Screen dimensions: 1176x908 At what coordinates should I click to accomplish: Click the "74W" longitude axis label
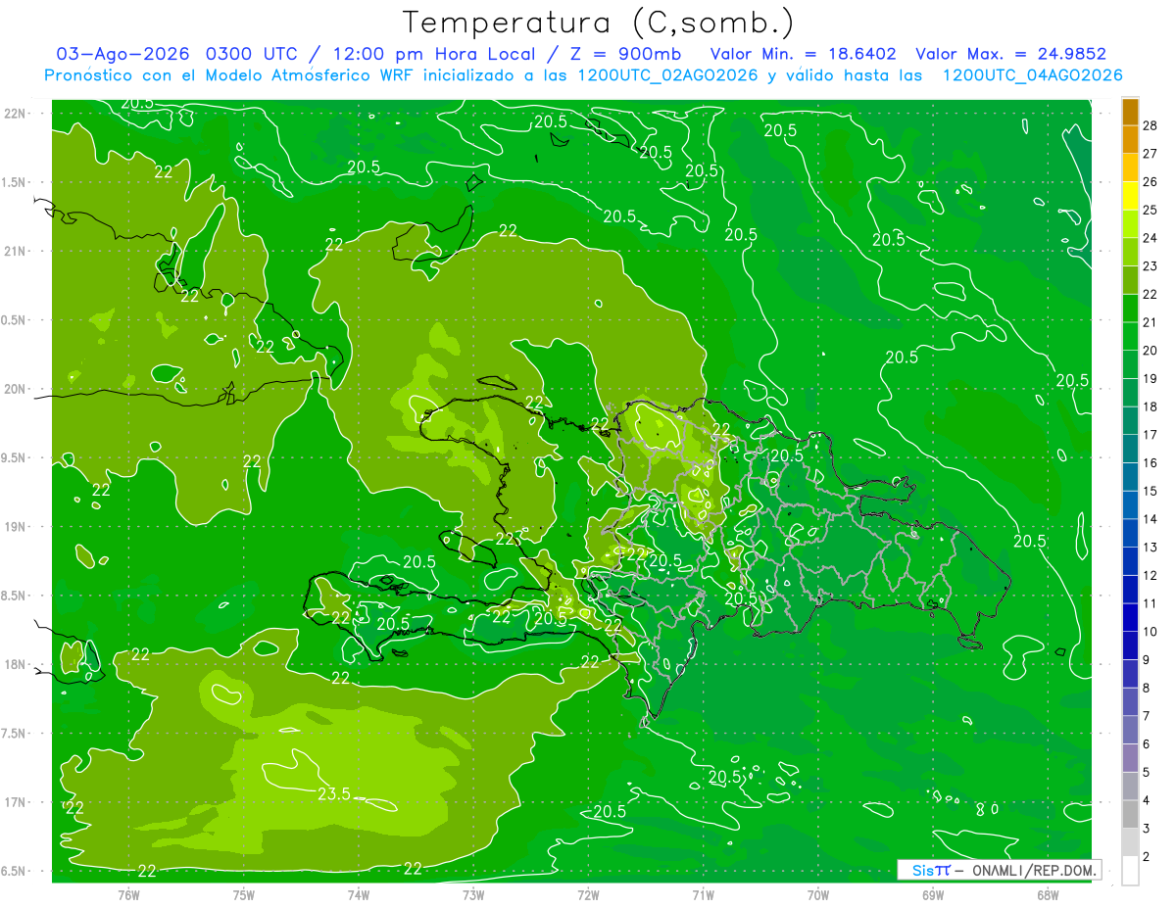[x=359, y=894]
